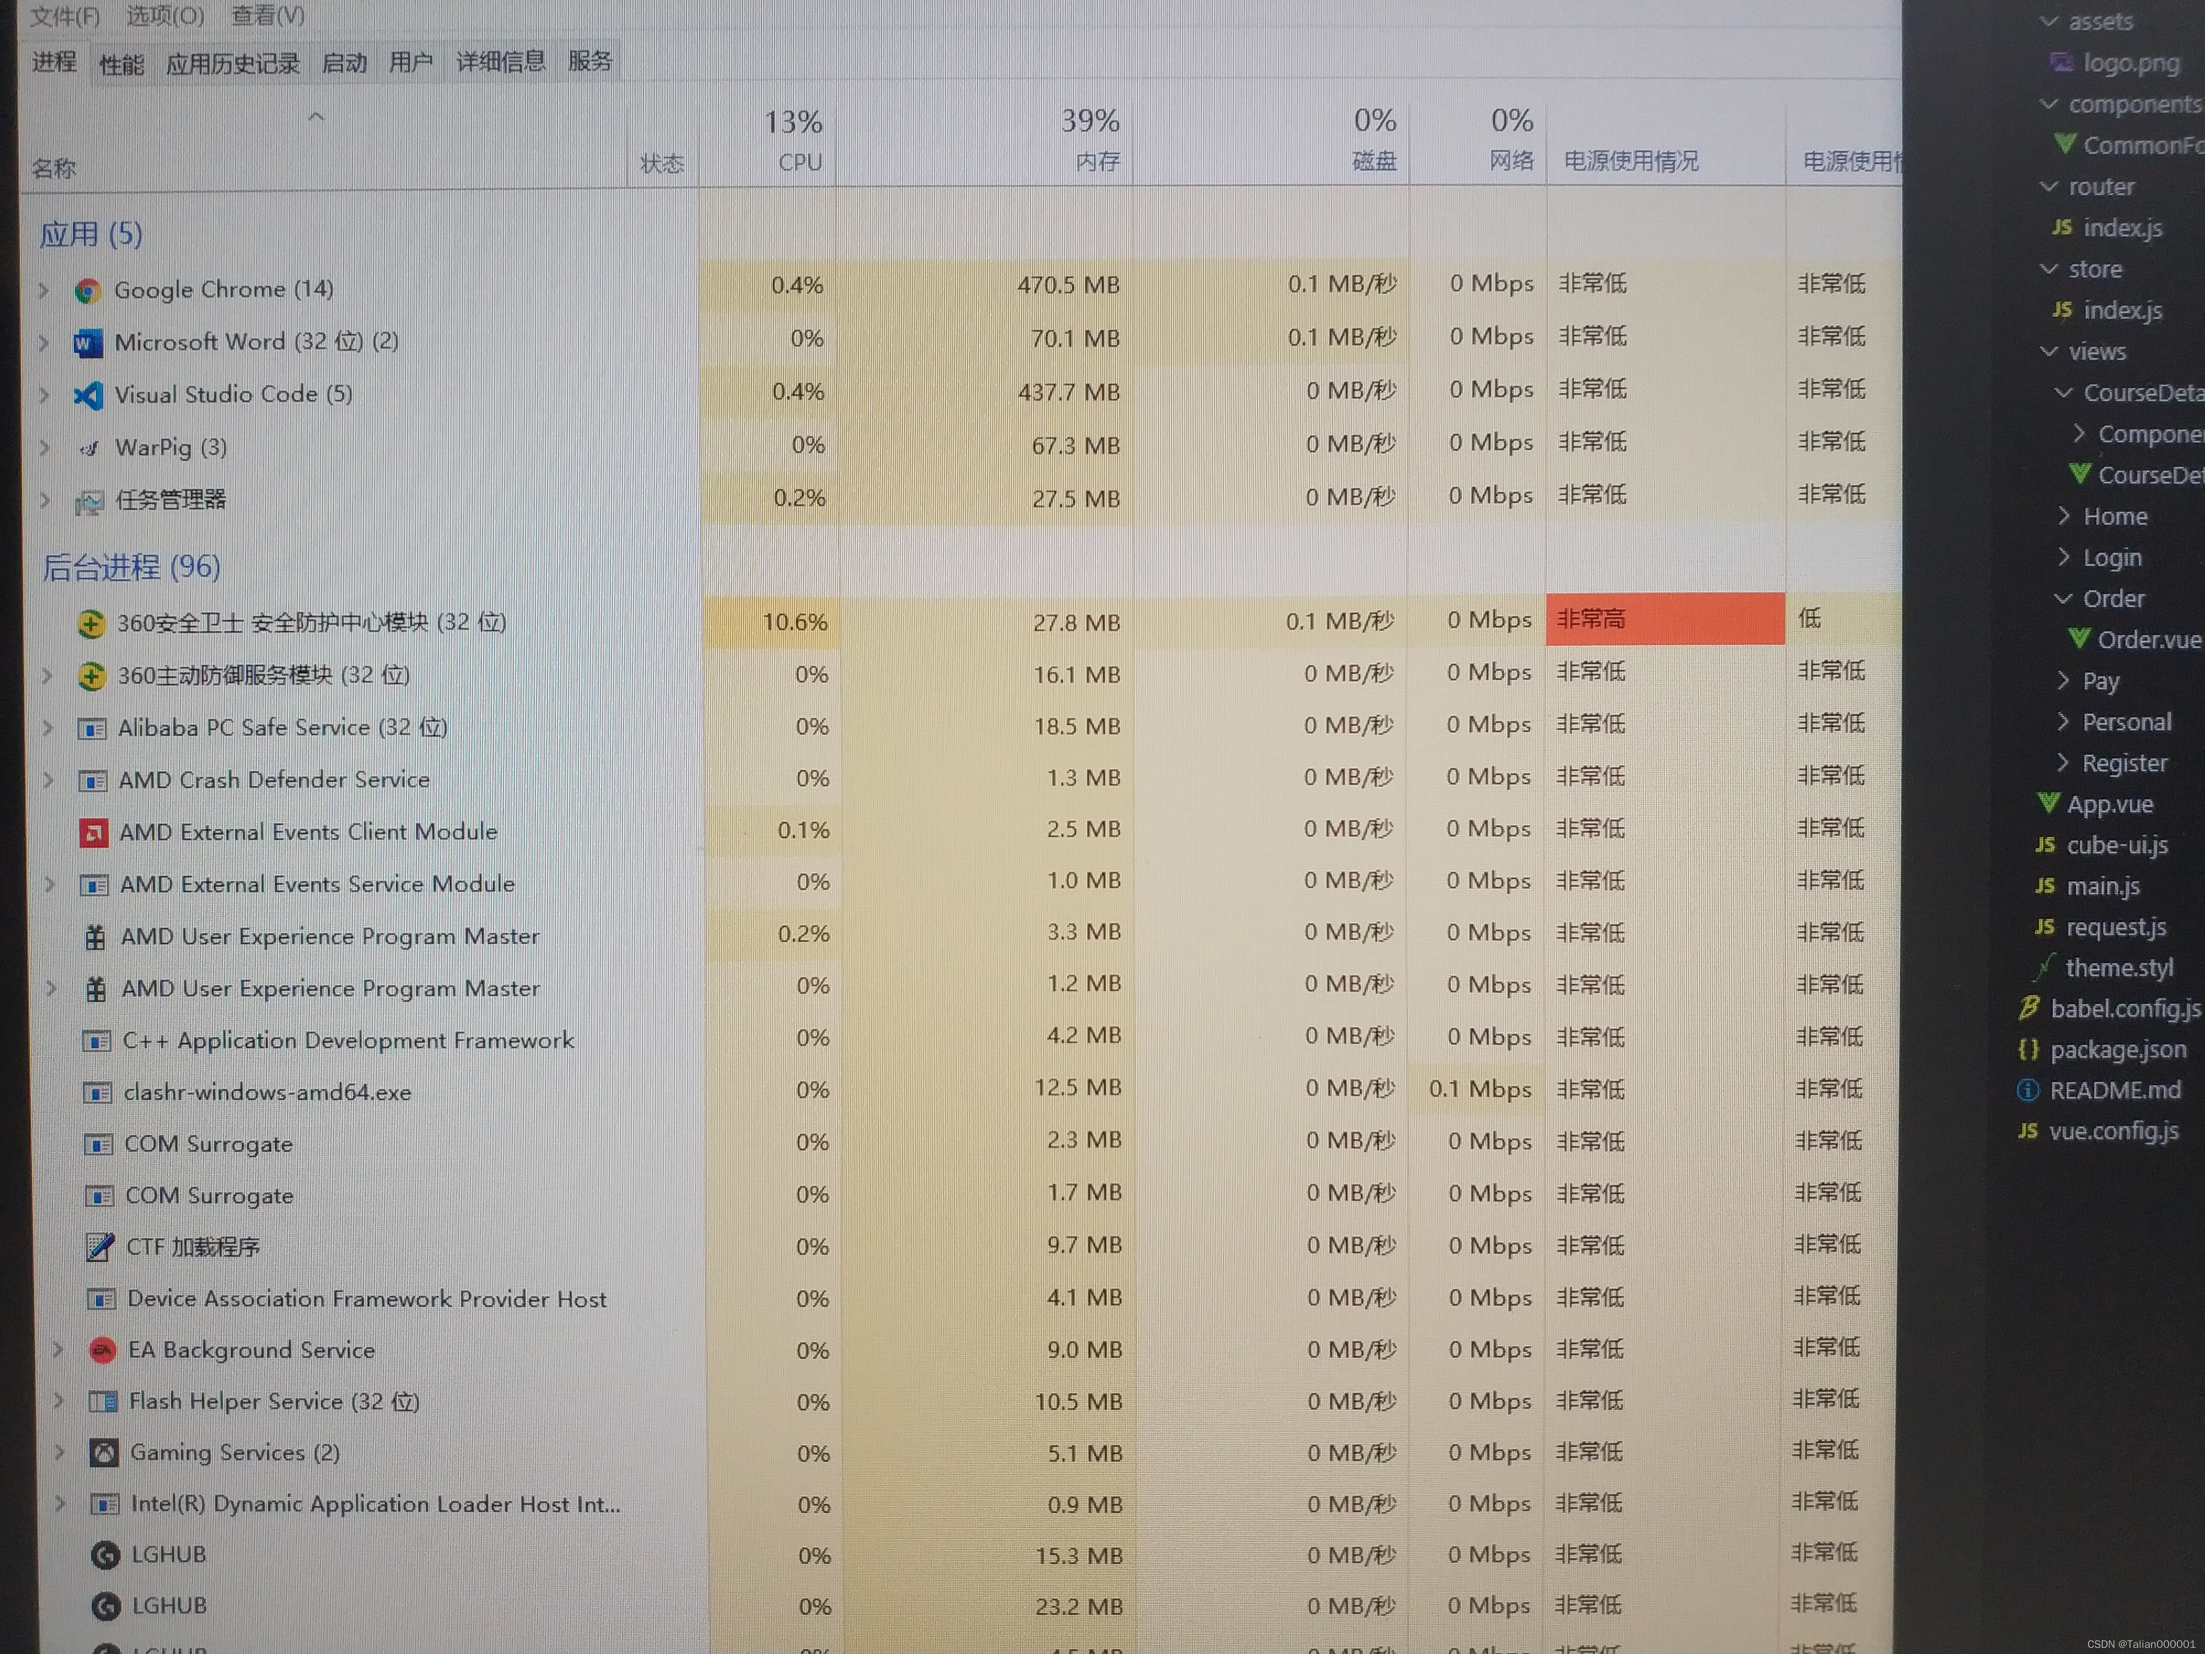Click the EA Background Service icon
The height and width of the screenshot is (1654, 2205).
[101, 1351]
